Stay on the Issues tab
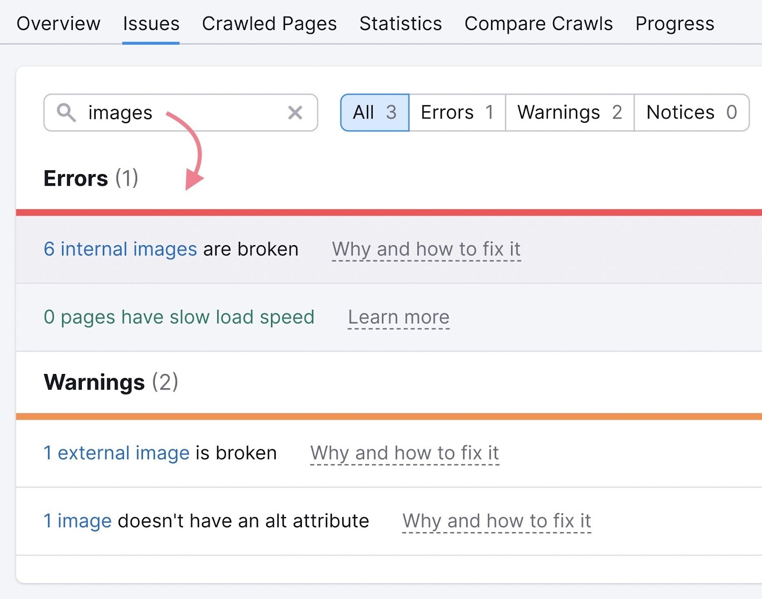The image size is (762, 599). point(150,23)
